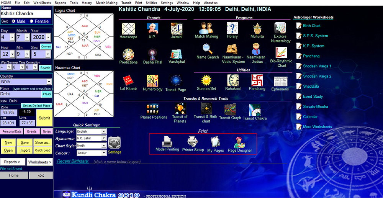Select the Female radio button
Viewport: 383px width, 198px height.
pyautogui.click(x=31, y=21)
